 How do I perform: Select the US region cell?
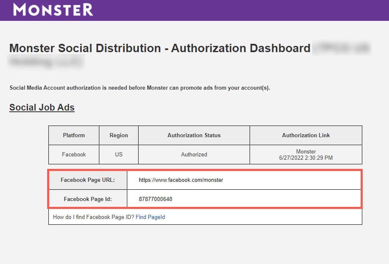(x=119, y=154)
